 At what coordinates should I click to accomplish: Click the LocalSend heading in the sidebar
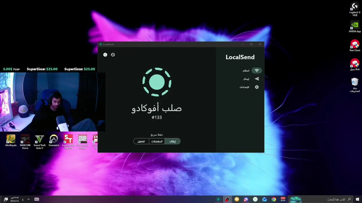pyautogui.click(x=240, y=57)
